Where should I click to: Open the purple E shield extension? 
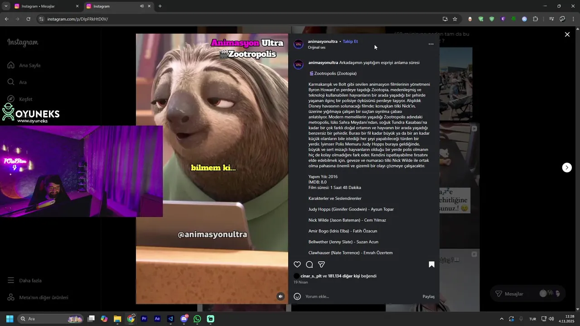pos(503,19)
